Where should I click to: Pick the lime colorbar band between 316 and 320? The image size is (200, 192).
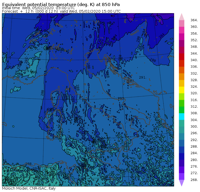point(182,97)
